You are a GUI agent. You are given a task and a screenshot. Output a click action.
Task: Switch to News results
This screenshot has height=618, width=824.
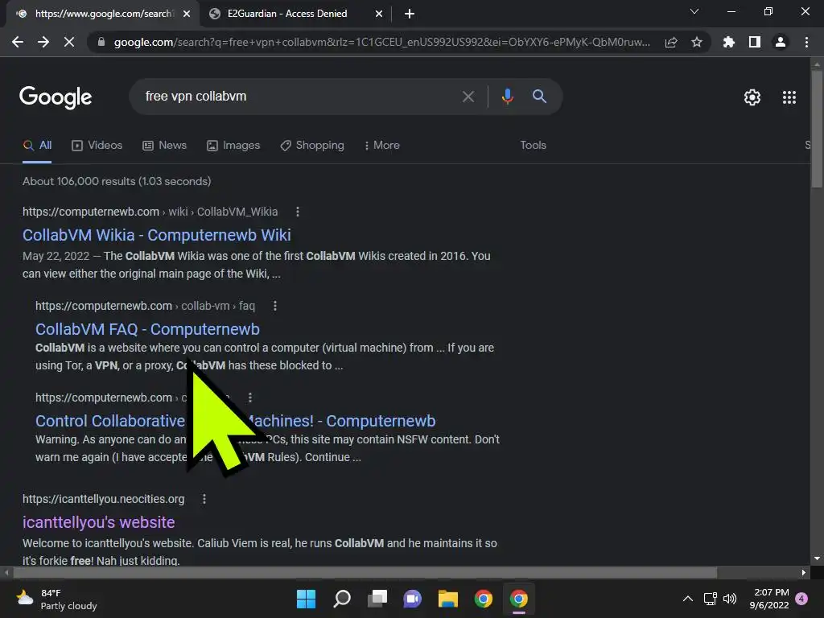pos(164,146)
